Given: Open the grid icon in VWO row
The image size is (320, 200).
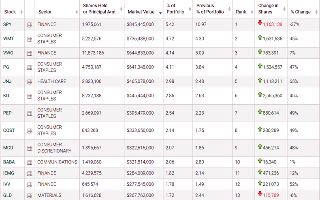Looking at the screenshot, I should tap(30, 54).
